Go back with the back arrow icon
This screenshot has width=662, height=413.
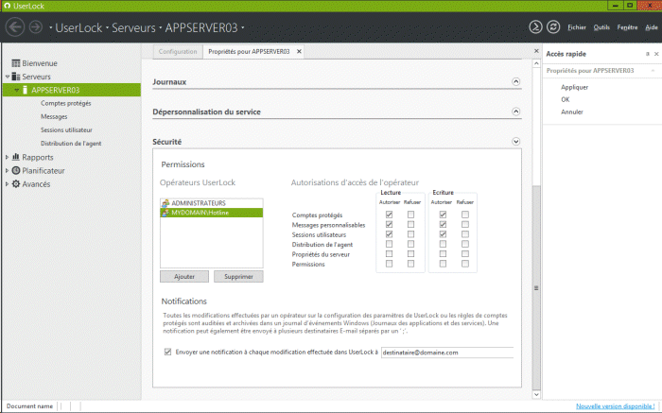pyautogui.click(x=15, y=27)
